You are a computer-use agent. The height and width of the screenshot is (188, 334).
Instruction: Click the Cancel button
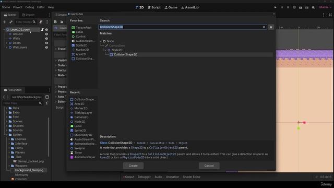[209, 166]
